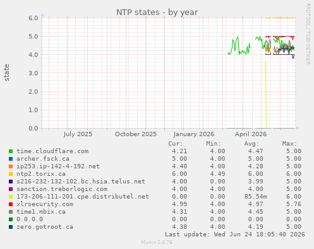Click the dark green 0.0.0.0 legend swatch
The height and width of the screenshot is (249, 314).
coord(11,219)
